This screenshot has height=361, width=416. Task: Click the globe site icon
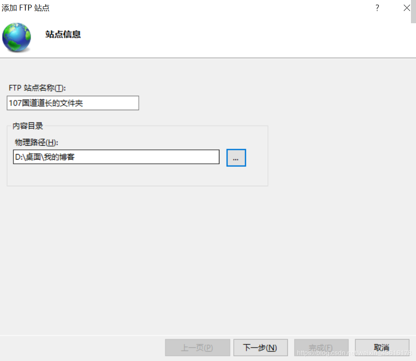tap(16, 37)
